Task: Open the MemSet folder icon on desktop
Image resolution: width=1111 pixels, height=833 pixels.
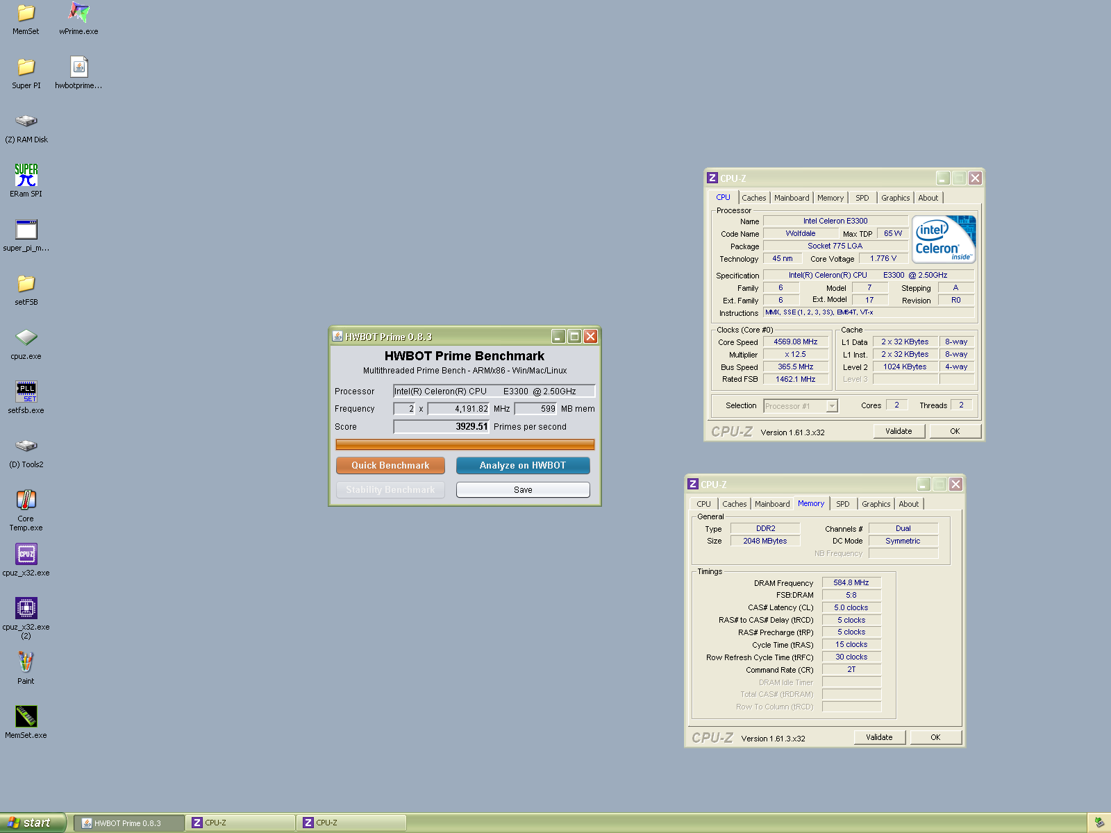Action: pyautogui.click(x=26, y=13)
